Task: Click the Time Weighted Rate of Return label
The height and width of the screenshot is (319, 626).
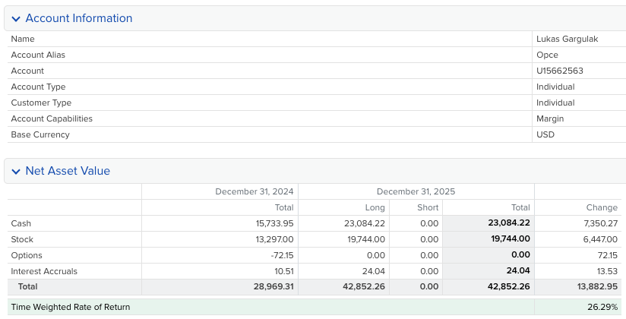Action: (x=71, y=307)
